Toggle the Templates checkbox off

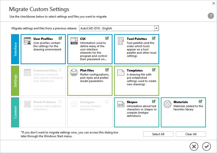154,69
